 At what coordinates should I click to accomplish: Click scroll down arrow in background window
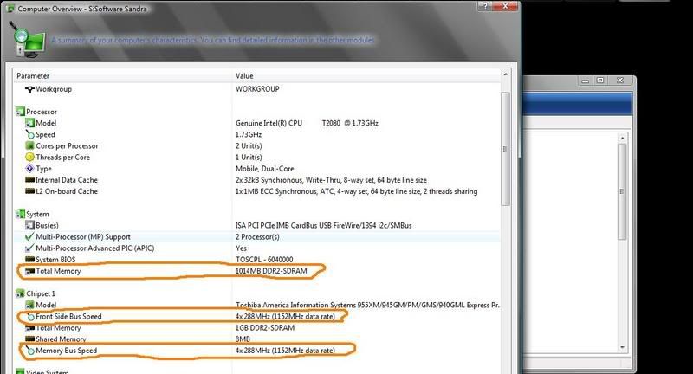622,347
